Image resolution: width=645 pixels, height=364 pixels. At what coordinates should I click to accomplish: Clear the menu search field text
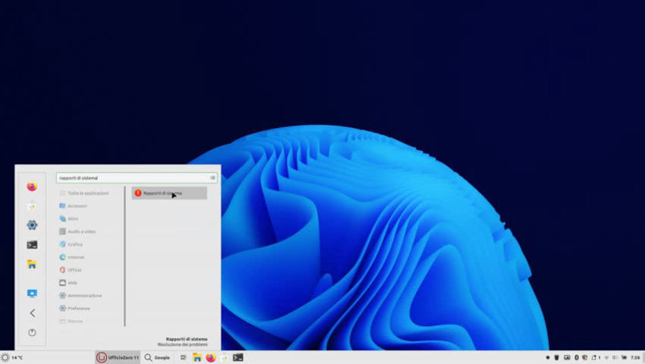[x=212, y=178]
